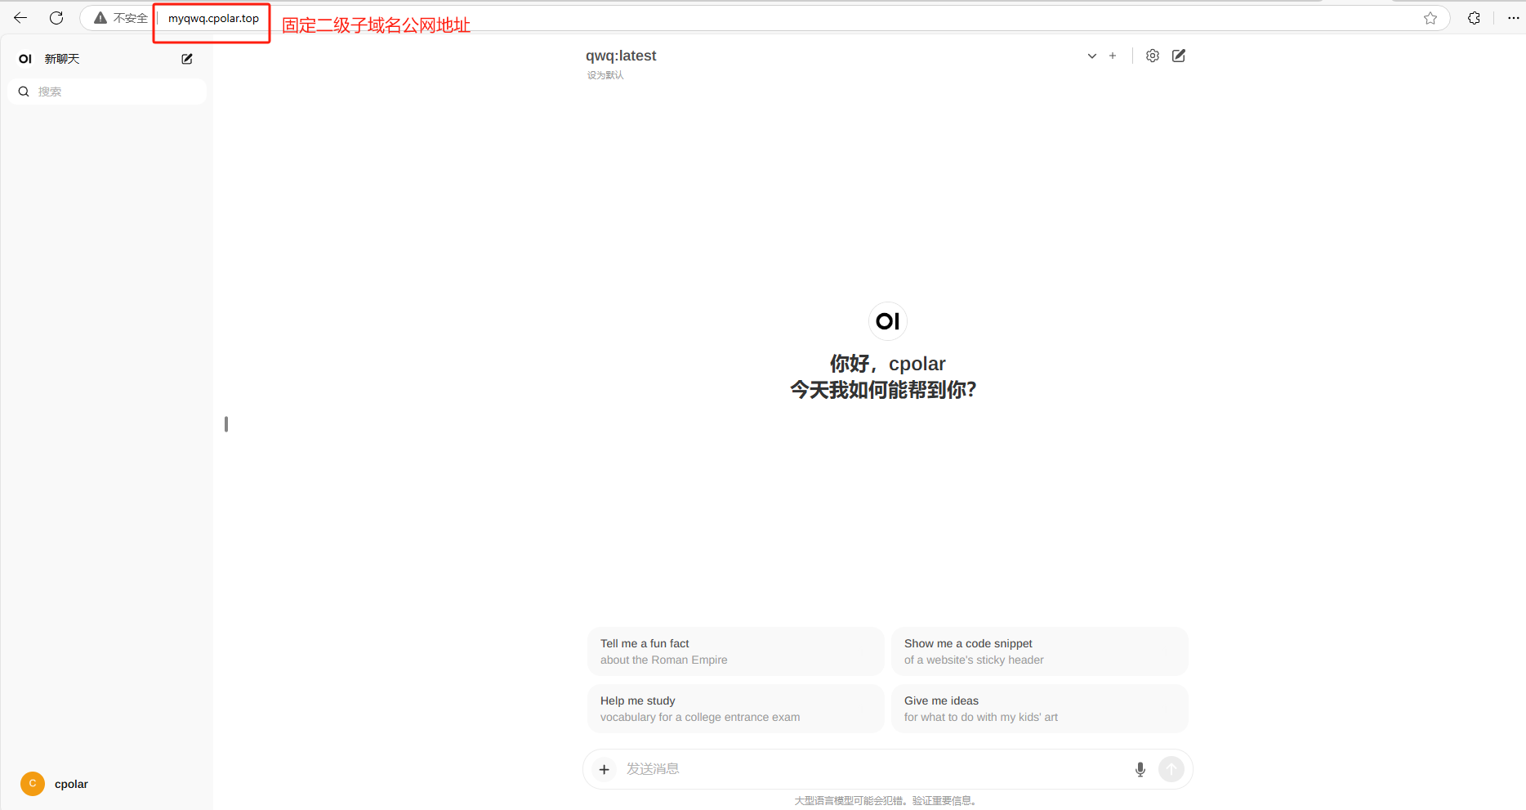Click the not-secure warning icon
Image resolution: width=1526 pixels, height=810 pixels.
[100, 18]
